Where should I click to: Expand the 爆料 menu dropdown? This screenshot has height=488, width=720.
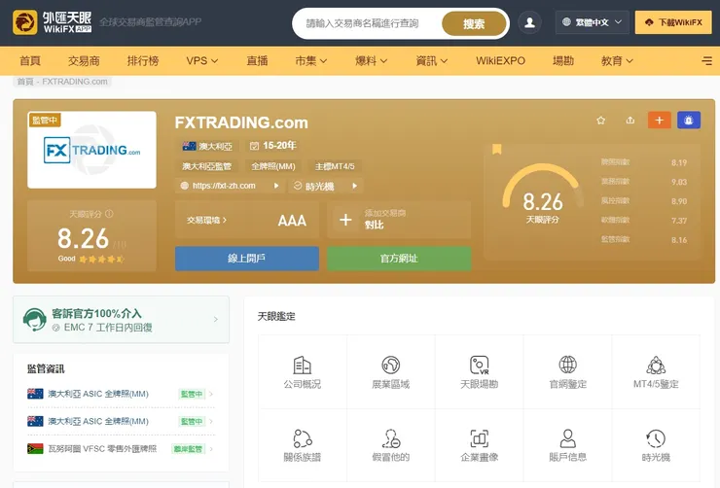click(x=371, y=60)
